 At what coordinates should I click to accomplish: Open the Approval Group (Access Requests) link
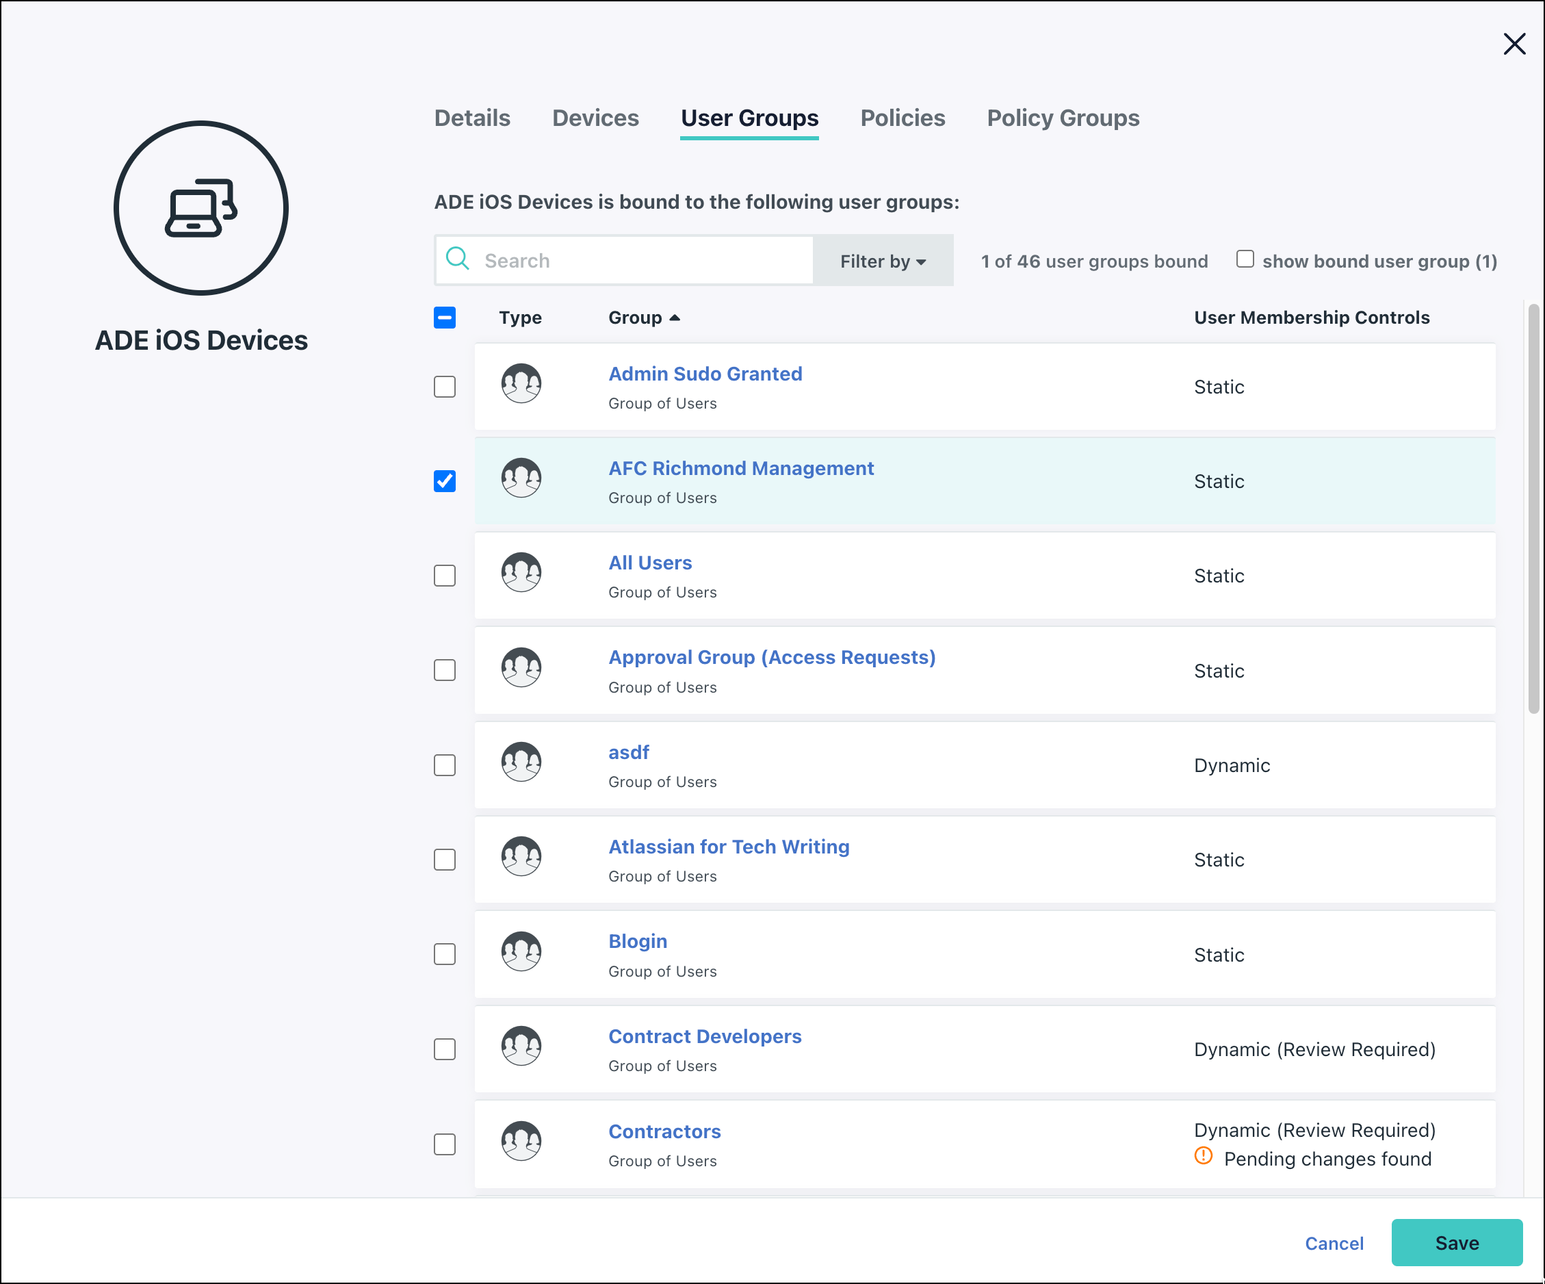click(771, 657)
